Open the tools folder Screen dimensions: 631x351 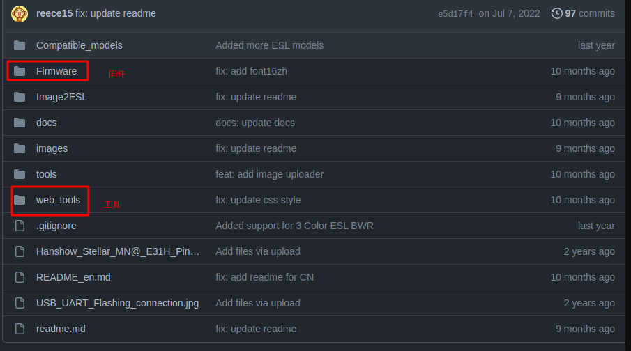(x=46, y=174)
